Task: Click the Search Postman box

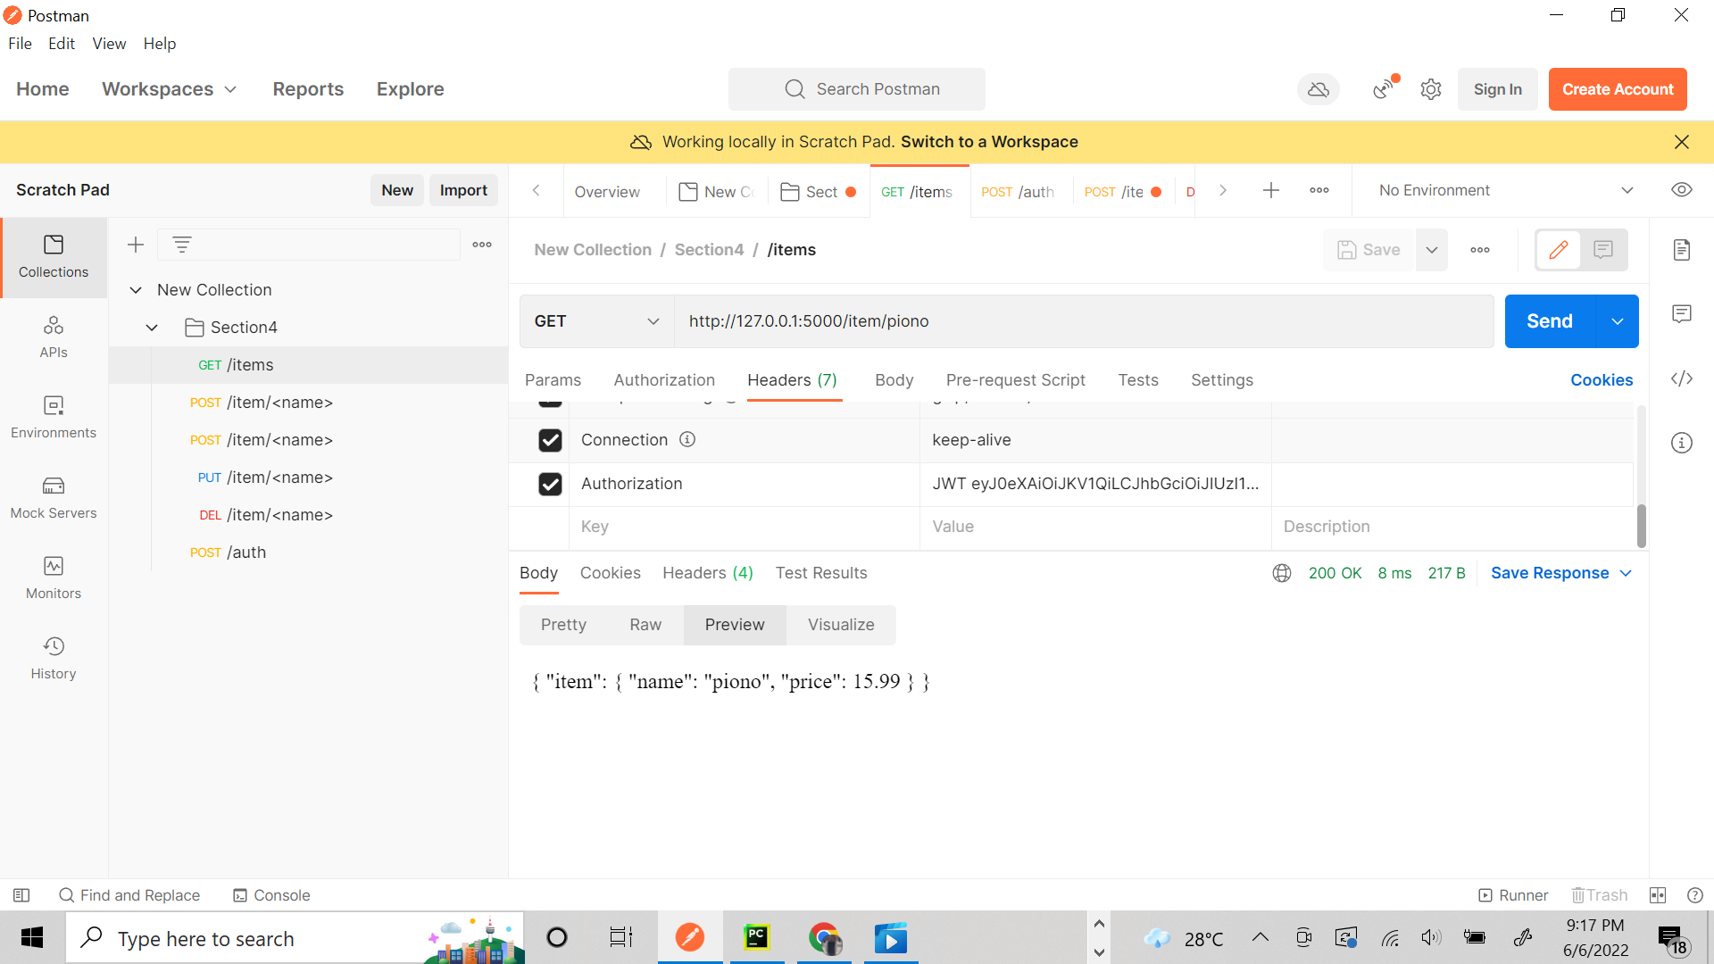Action: (857, 89)
